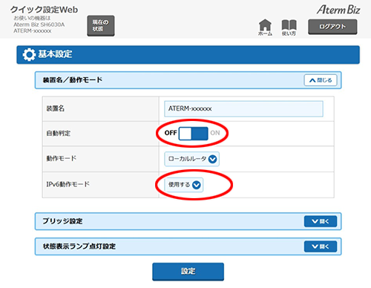Click the IPv6動作モード row label
The image size is (371, 288).
tap(68, 184)
